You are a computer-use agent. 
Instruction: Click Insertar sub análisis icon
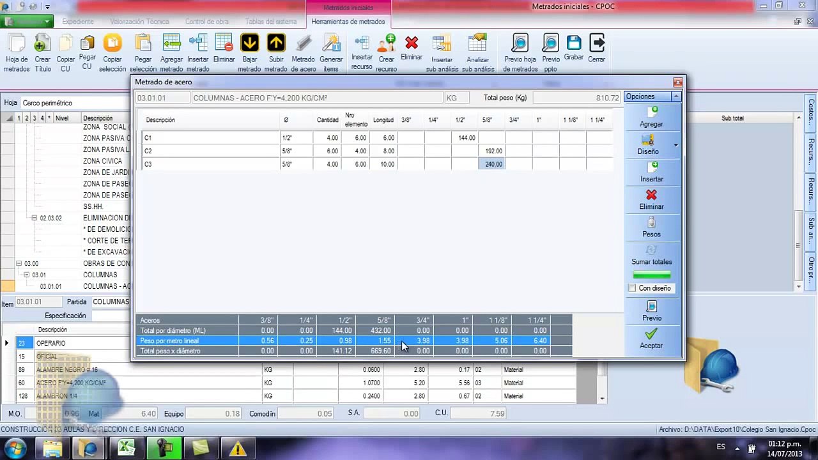tap(442, 44)
